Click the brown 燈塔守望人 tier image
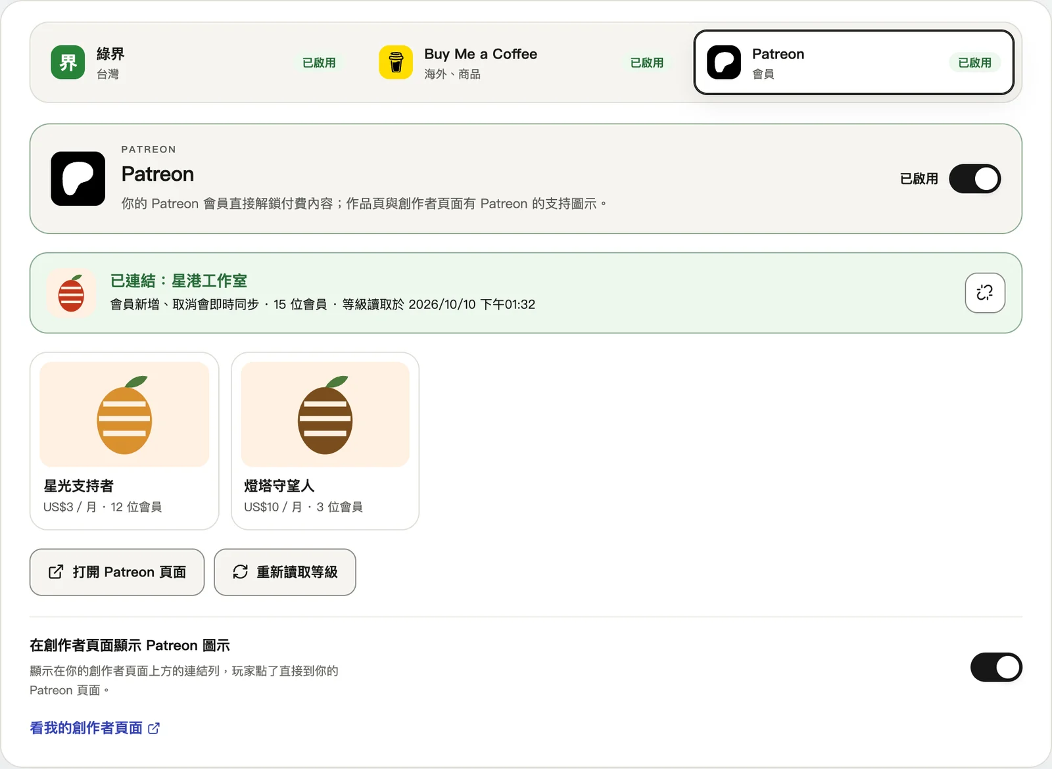This screenshot has height=769, width=1052. pyautogui.click(x=325, y=414)
